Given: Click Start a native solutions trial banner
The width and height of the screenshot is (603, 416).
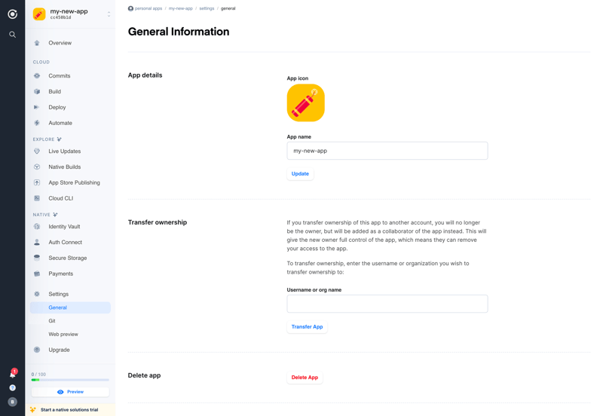Looking at the screenshot, I should point(70,410).
